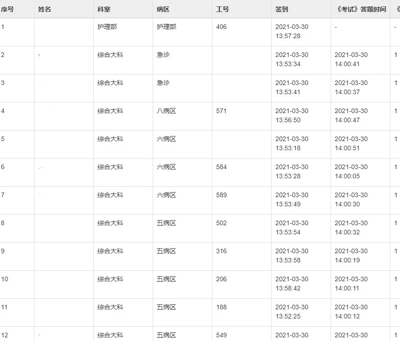
Task: Click the 序号 column header
Action: [7, 9]
